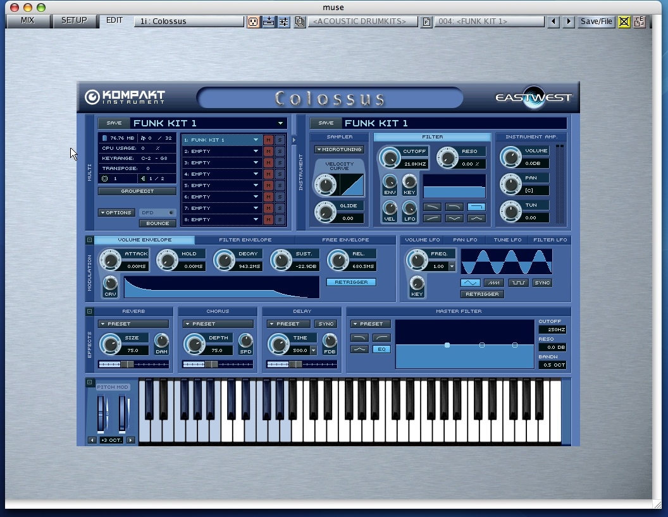Click the plug outlet icon in top toolbar
This screenshot has height=517, width=668.
coord(252,21)
